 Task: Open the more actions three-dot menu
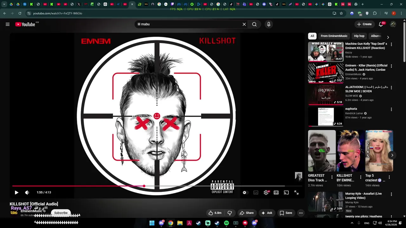(x=301, y=213)
